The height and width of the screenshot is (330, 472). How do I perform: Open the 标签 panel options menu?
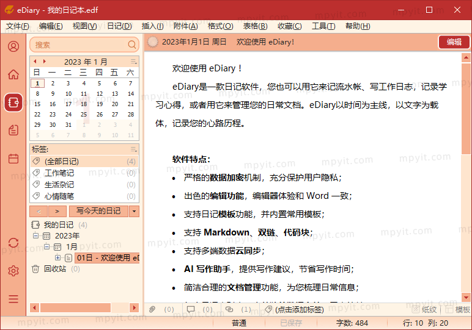click(134, 149)
